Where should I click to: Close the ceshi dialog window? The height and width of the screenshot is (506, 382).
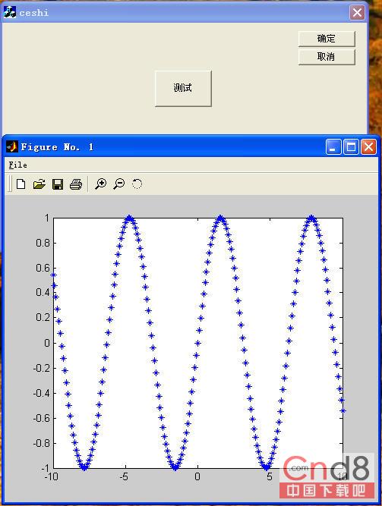pyautogui.click(x=357, y=13)
